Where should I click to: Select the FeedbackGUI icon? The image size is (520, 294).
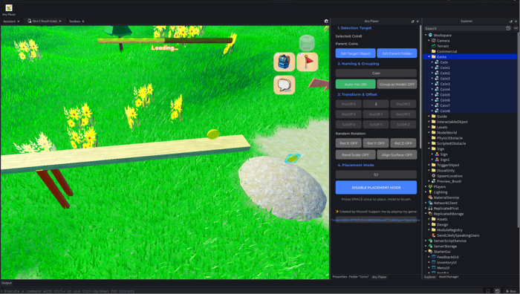click(x=433, y=257)
